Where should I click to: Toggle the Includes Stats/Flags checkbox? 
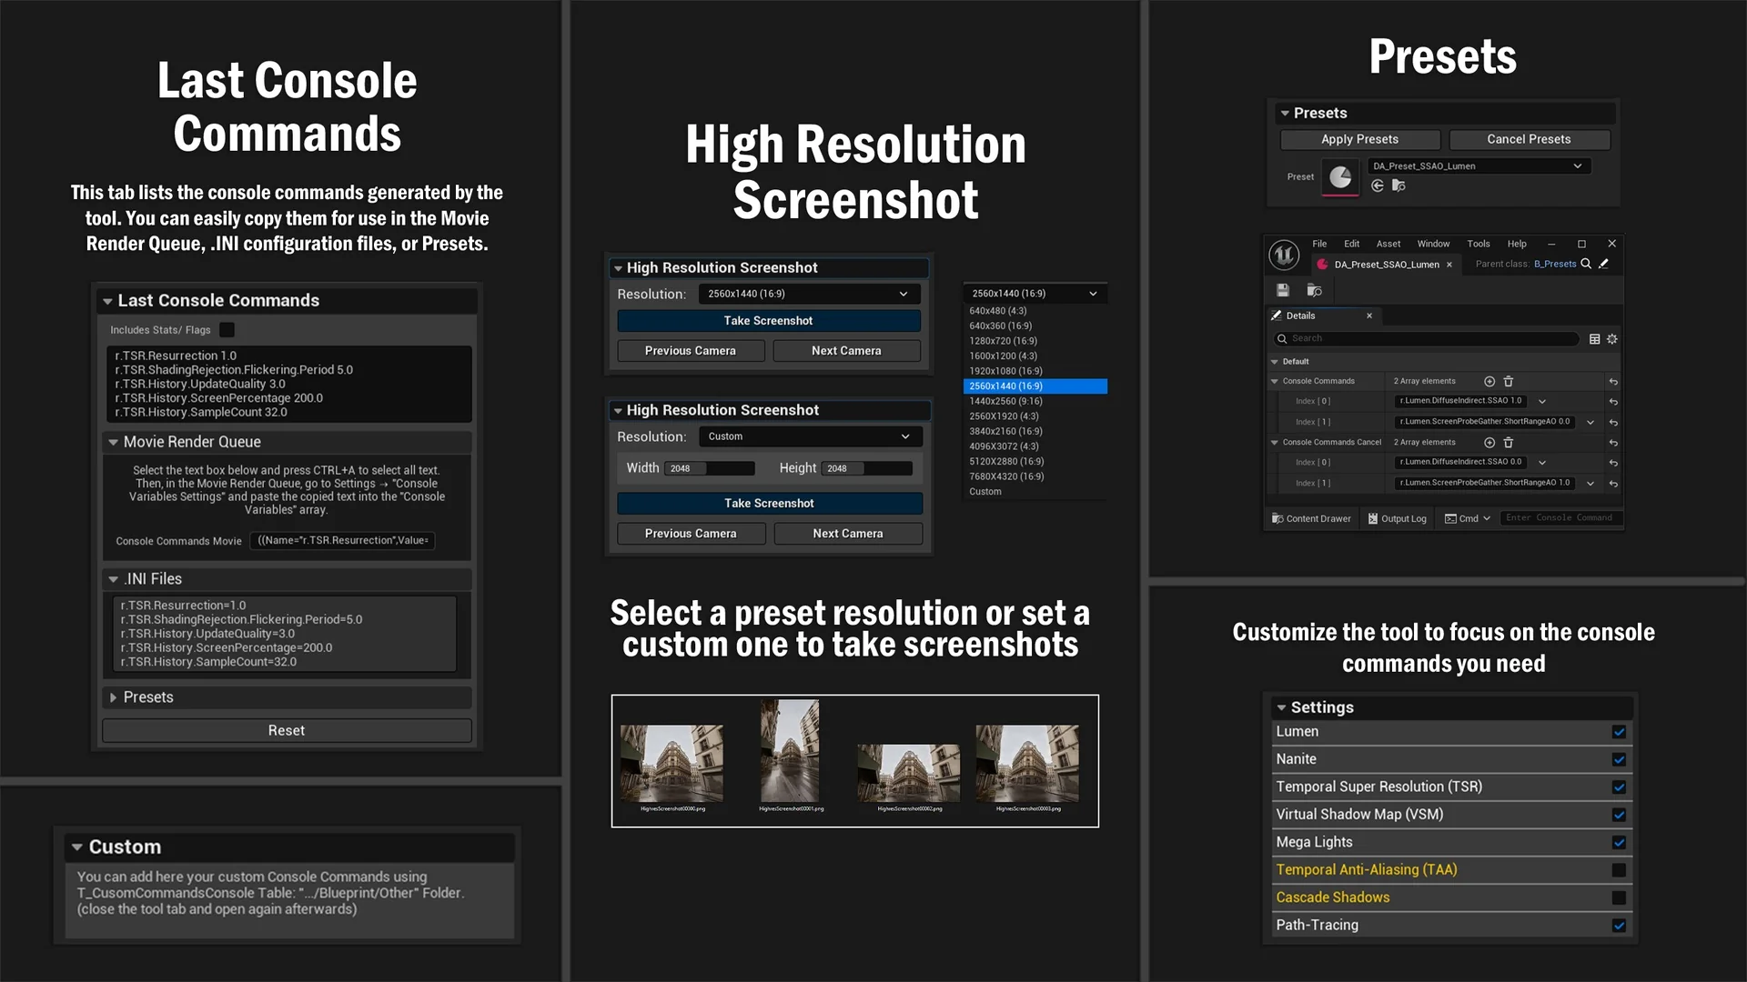click(227, 330)
